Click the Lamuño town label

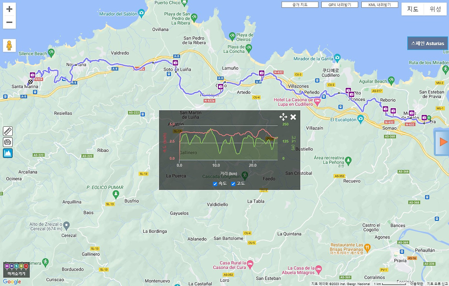(x=230, y=69)
